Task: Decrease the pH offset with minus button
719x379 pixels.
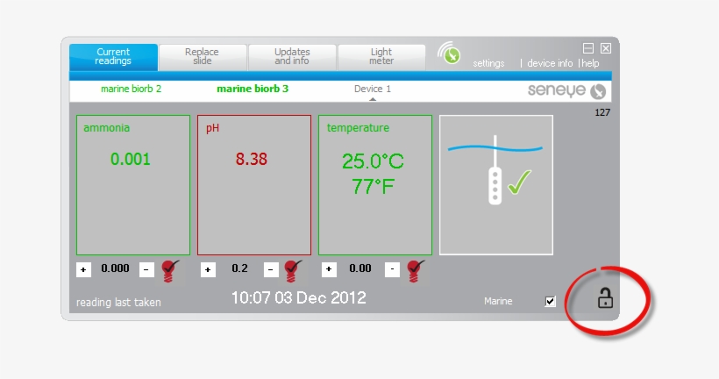Action: (271, 269)
